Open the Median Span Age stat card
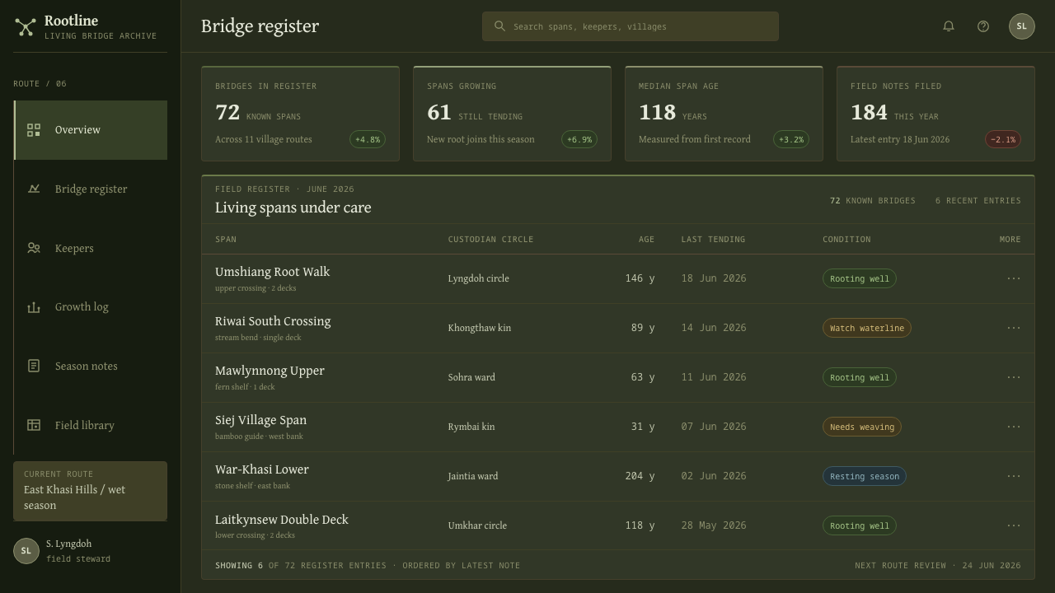 pyautogui.click(x=724, y=114)
